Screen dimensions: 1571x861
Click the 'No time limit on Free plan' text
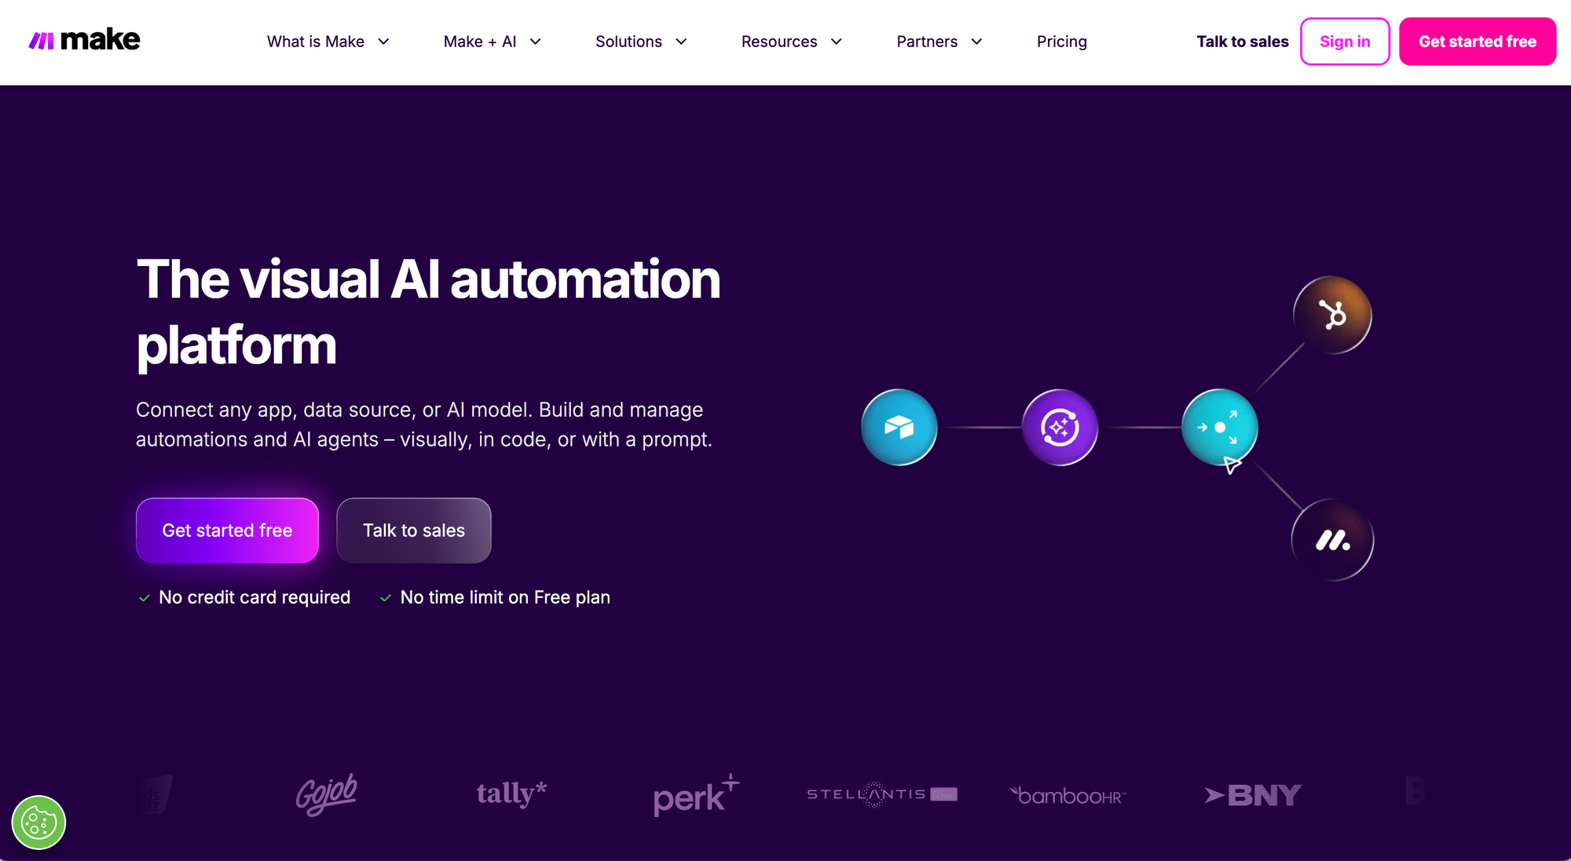click(x=505, y=597)
